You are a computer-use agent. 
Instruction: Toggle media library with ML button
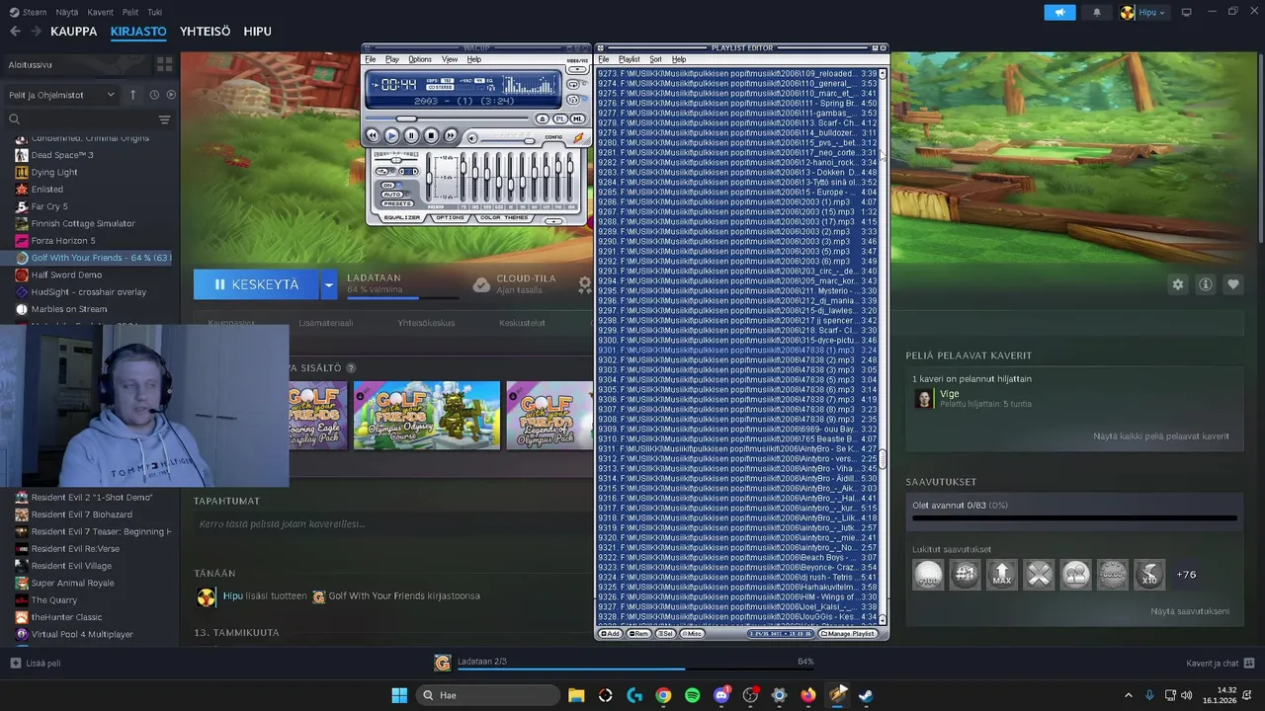pyautogui.click(x=578, y=118)
